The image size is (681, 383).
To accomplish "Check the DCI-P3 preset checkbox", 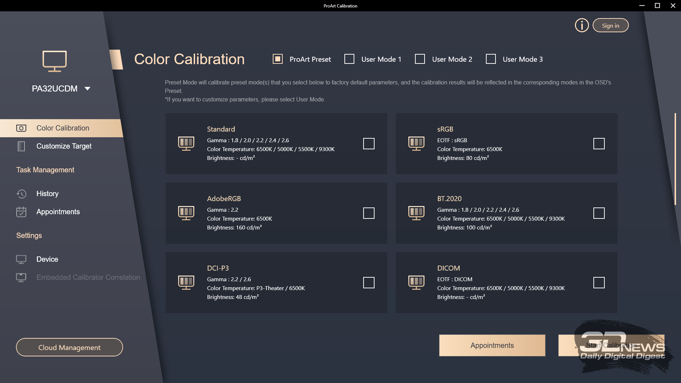I will coord(369,283).
